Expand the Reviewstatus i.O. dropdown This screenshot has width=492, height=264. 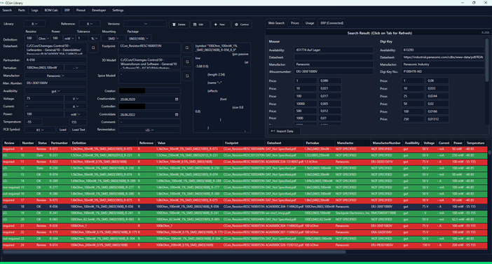[x=149, y=130]
